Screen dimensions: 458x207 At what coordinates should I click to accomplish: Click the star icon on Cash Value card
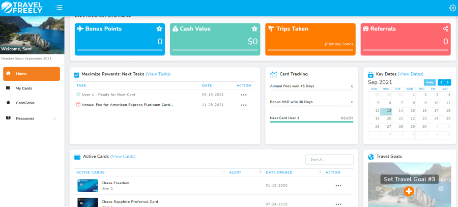pos(255,29)
